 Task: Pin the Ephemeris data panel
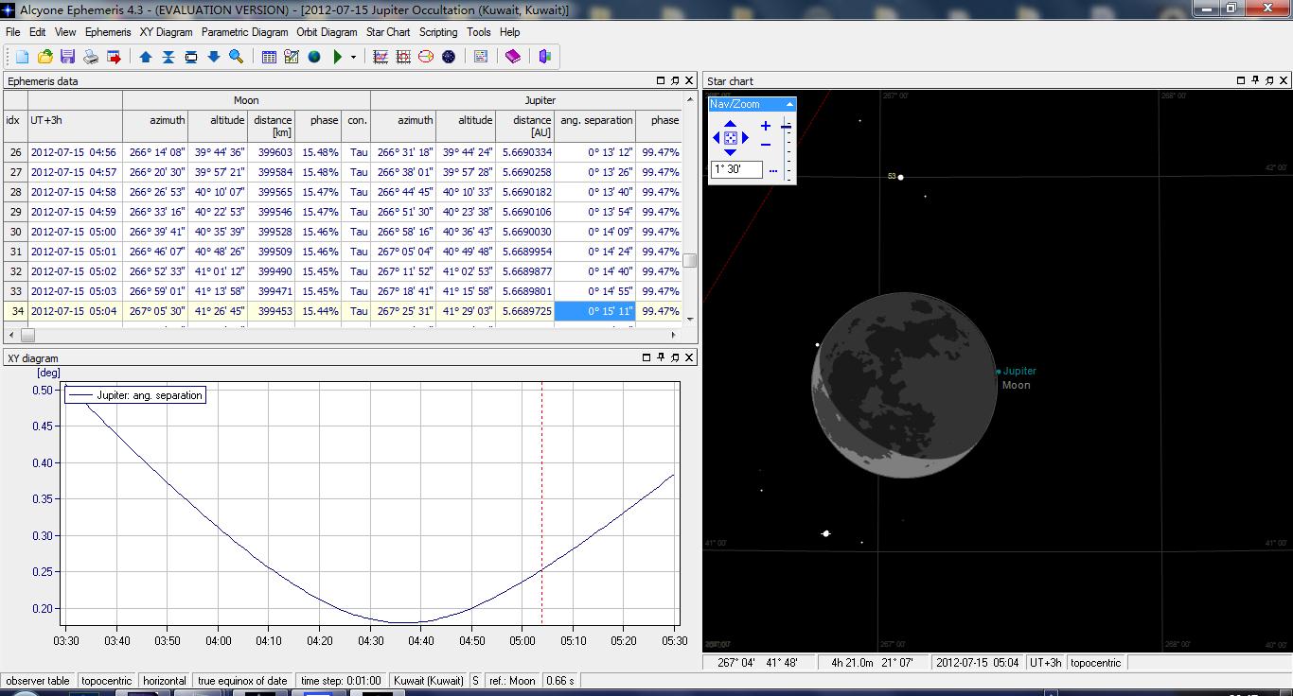(x=675, y=81)
